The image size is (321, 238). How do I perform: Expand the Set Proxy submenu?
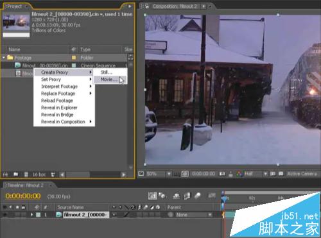pos(64,80)
